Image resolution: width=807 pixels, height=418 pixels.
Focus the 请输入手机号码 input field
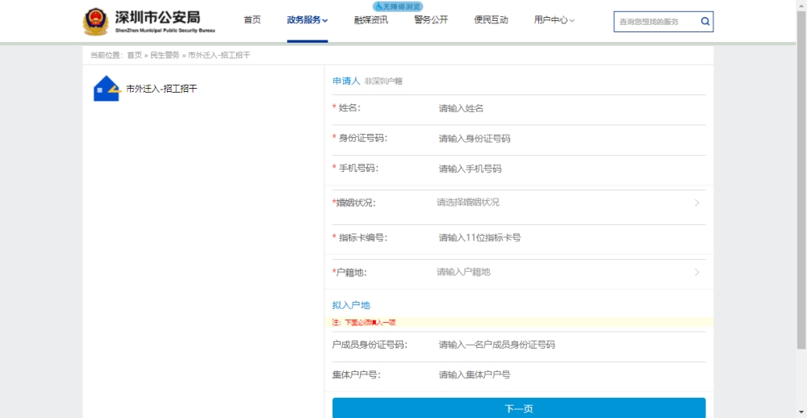click(x=571, y=169)
